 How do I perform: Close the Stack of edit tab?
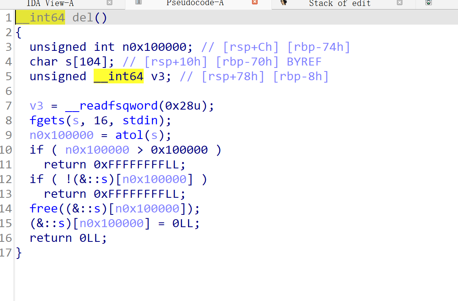coord(400,3)
